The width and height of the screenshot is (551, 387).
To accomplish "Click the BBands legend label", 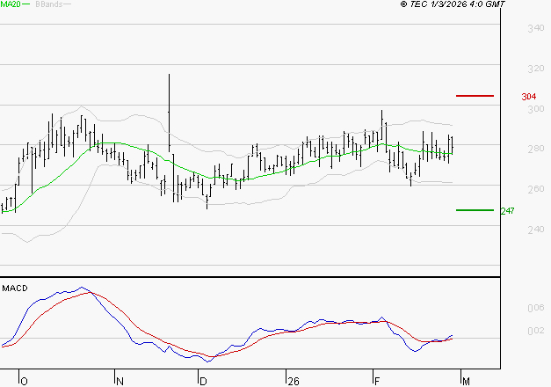I will [47, 4].
